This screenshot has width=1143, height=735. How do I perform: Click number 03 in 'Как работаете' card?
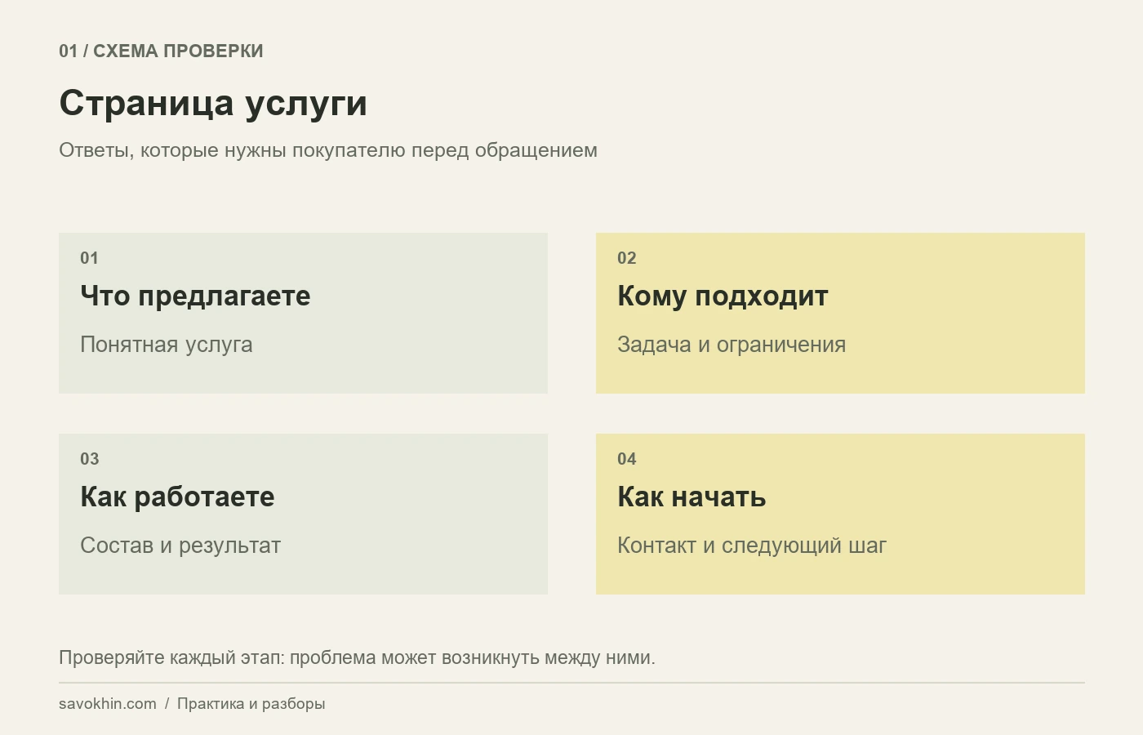coord(89,459)
